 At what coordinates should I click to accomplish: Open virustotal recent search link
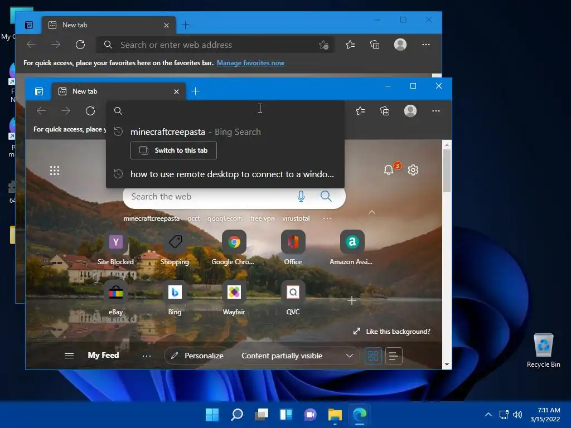pyautogui.click(x=296, y=218)
